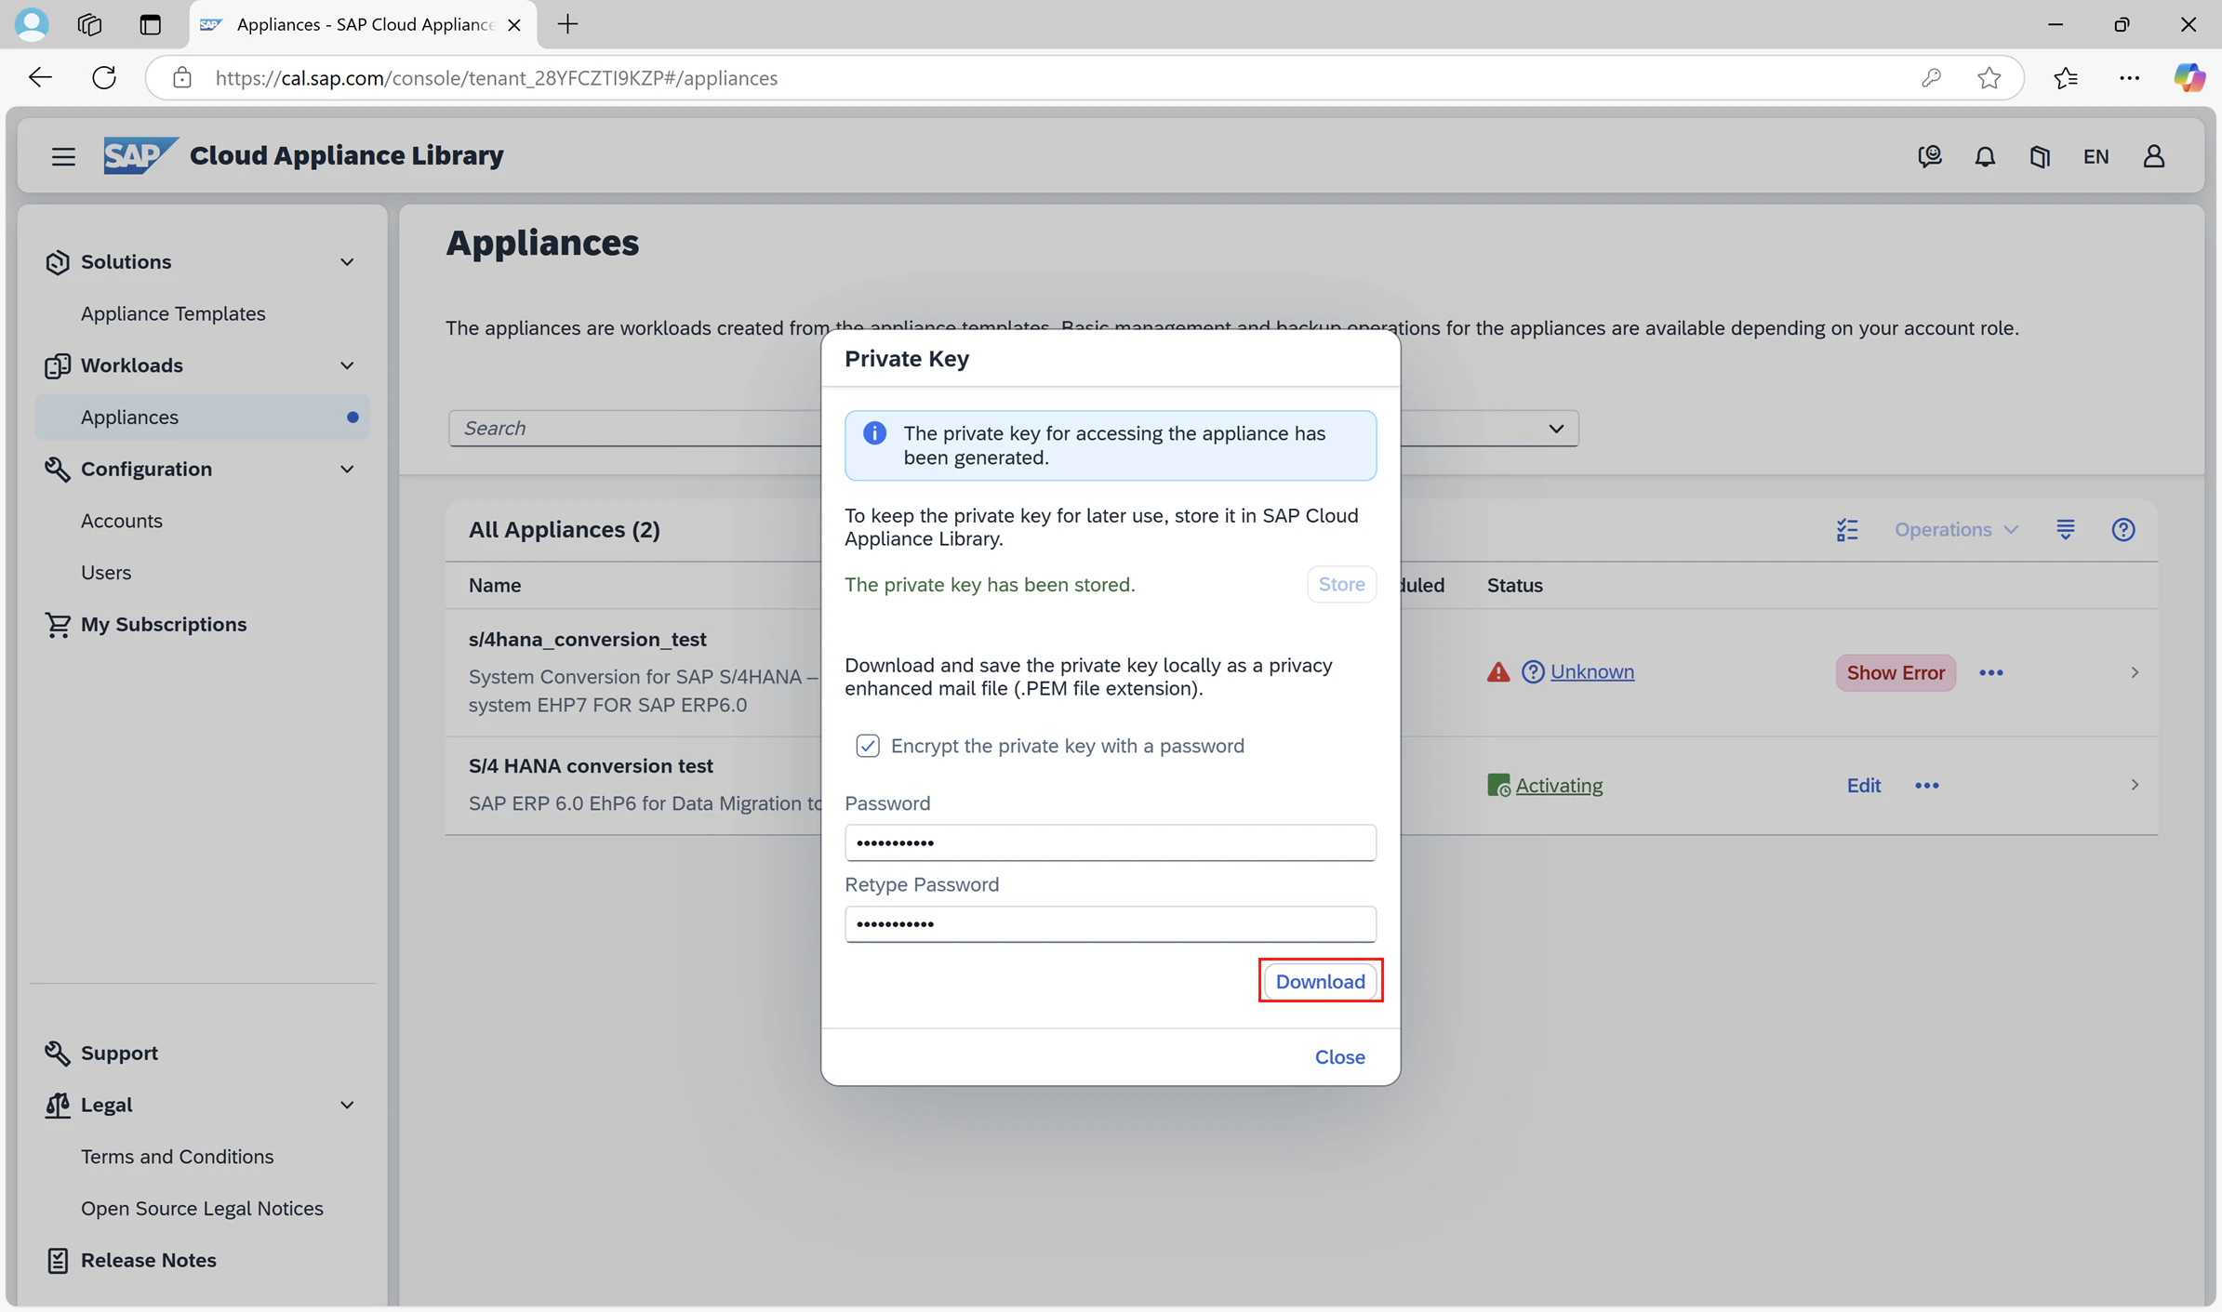Open the documentation book icon in header
This screenshot has height=1312, width=2222.
tap(2040, 156)
